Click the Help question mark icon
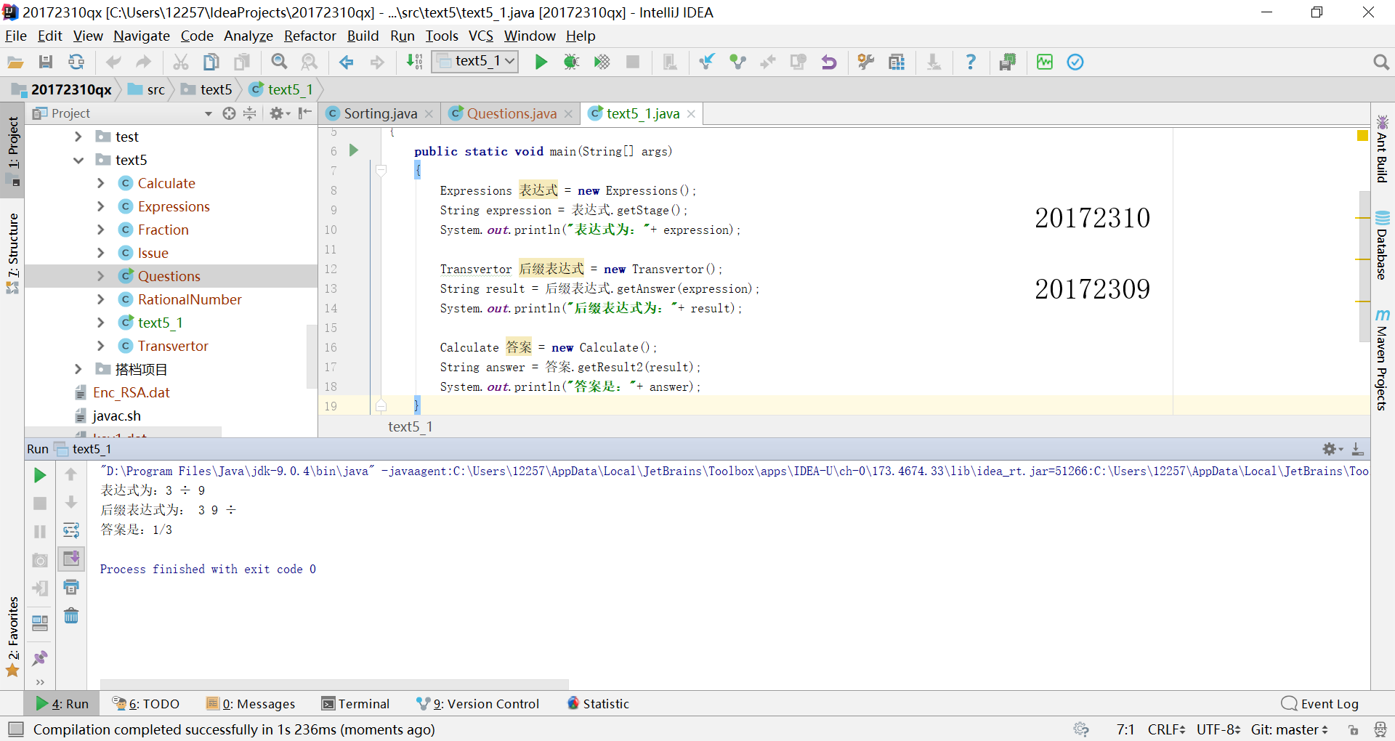 click(971, 62)
